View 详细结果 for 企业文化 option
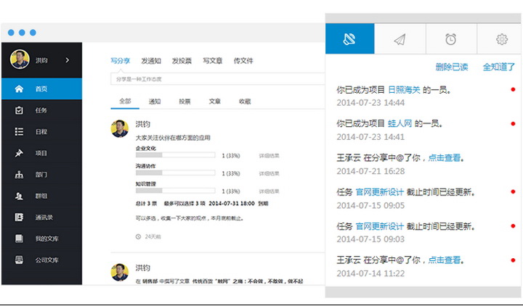The image size is (523, 306). click(269, 155)
